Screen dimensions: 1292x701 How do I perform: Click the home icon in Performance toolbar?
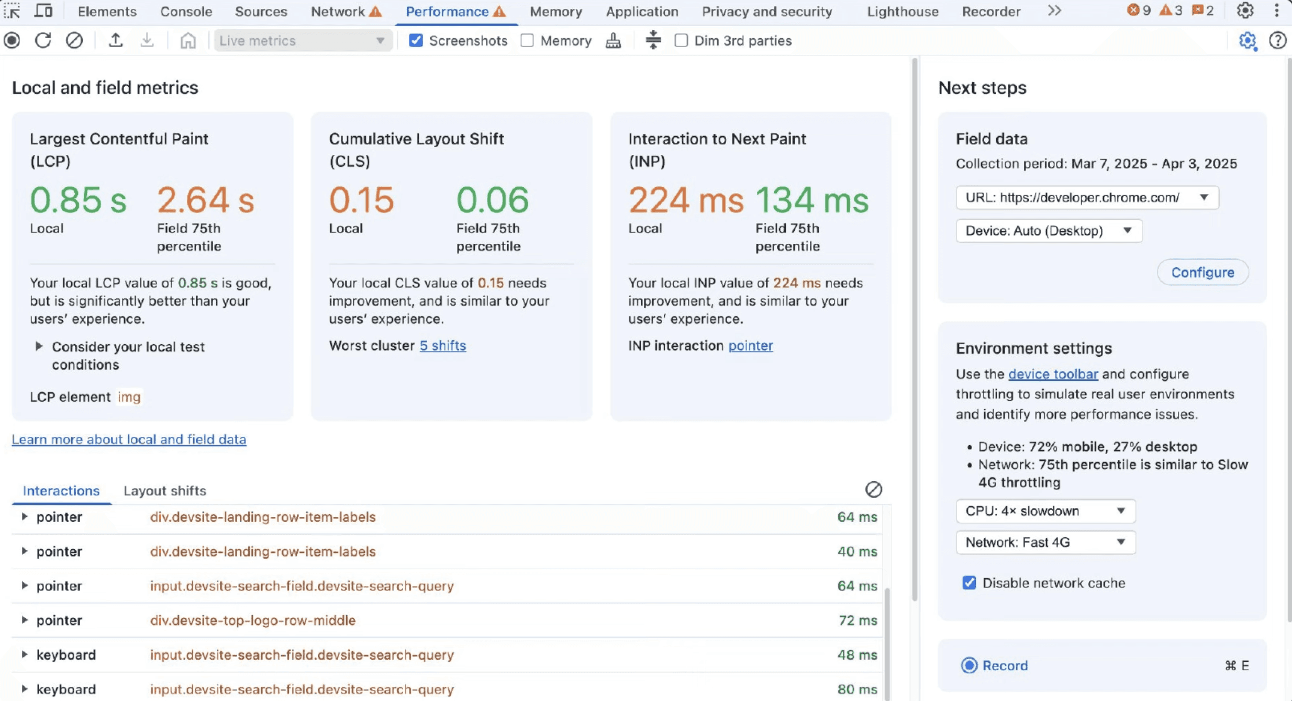[x=187, y=40]
